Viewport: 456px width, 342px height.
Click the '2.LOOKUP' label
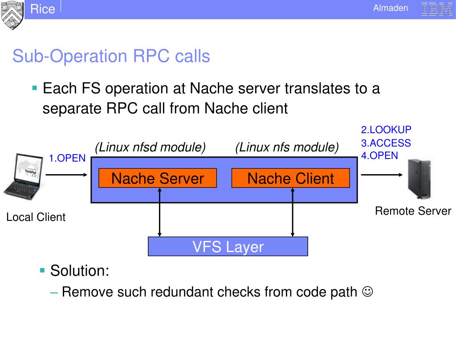click(x=386, y=130)
